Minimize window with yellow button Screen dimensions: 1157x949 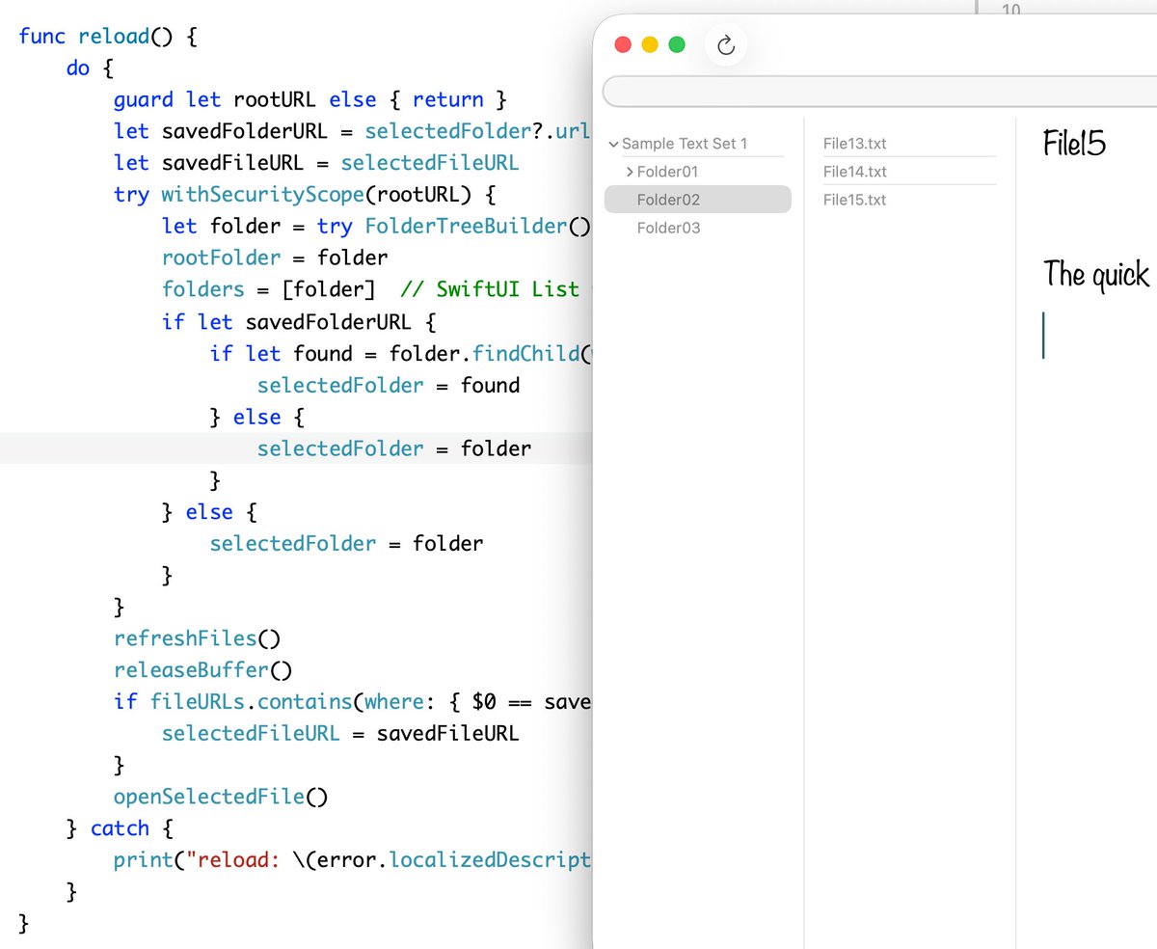(650, 44)
